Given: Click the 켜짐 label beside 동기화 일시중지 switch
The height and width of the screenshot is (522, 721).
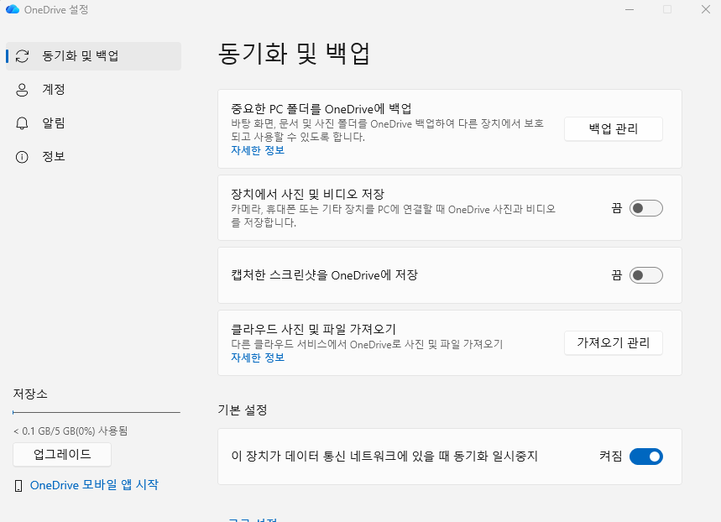Looking at the screenshot, I should coord(611,457).
